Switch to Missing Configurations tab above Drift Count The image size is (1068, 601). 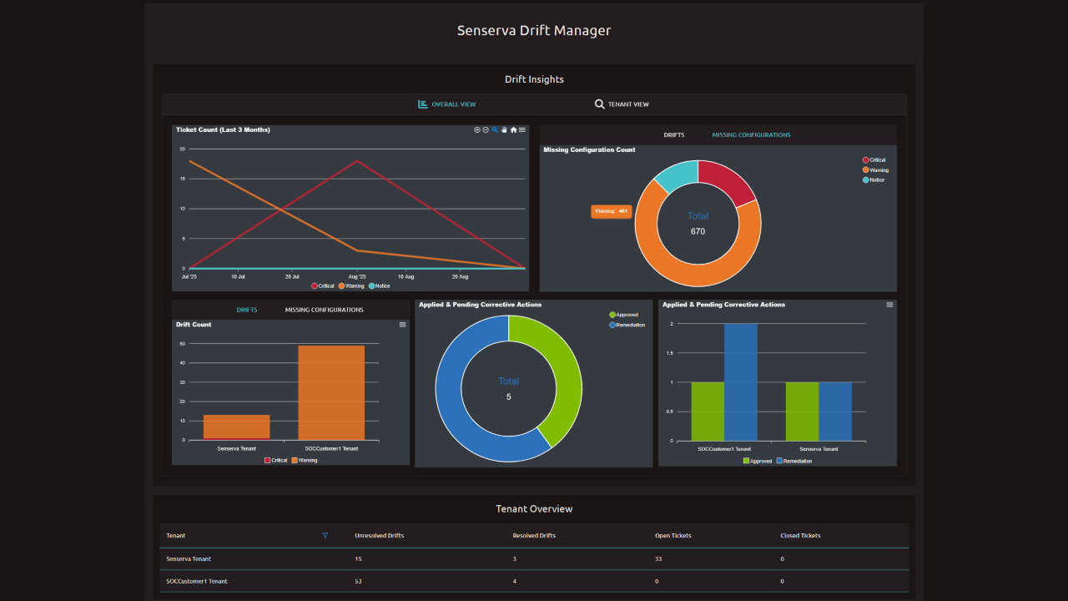click(324, 310)
